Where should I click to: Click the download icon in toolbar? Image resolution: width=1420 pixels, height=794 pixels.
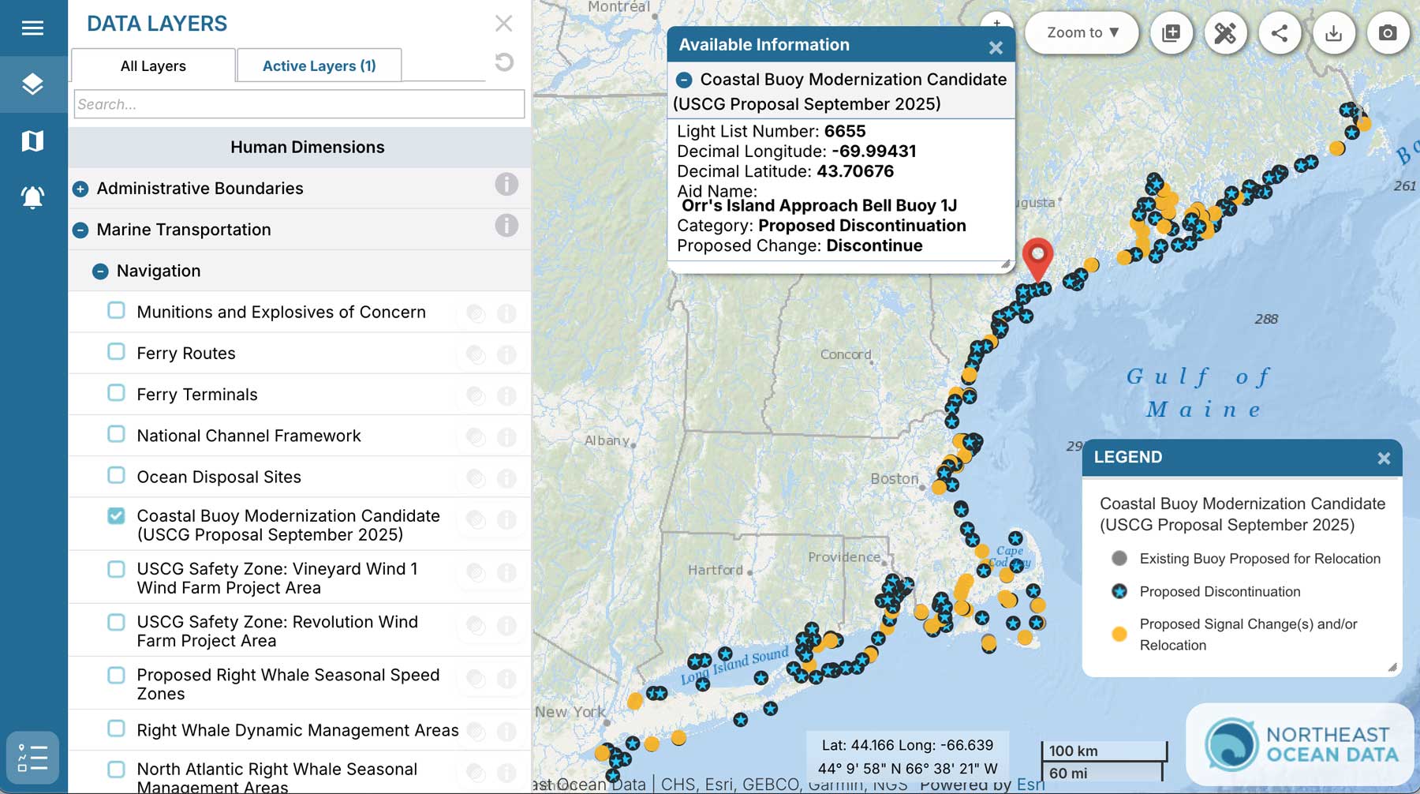point(1333,33)
